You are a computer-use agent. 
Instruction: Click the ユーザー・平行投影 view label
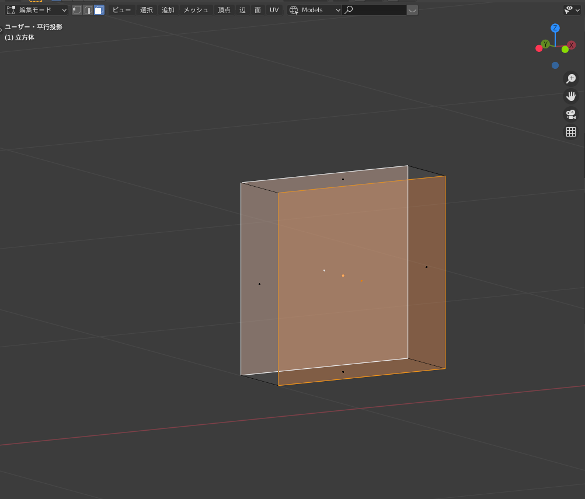click(34, 27)
